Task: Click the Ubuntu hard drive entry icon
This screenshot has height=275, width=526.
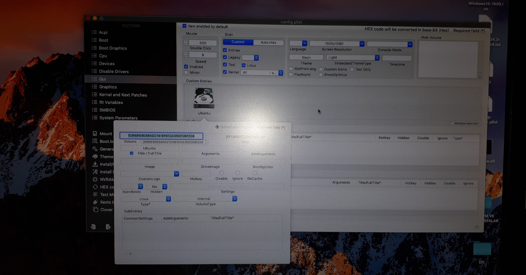Action: pos(204,98)
